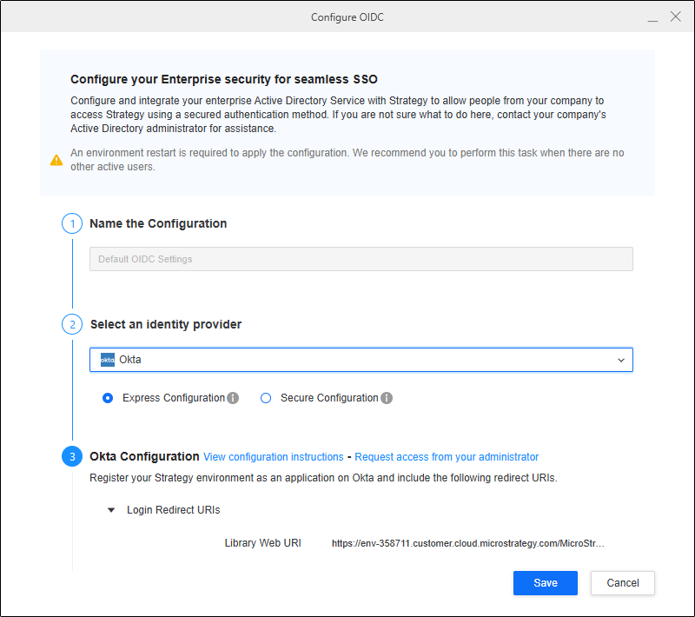
Task: Click the Okta logo in the provider field
Action: click(x=108, y=360)
